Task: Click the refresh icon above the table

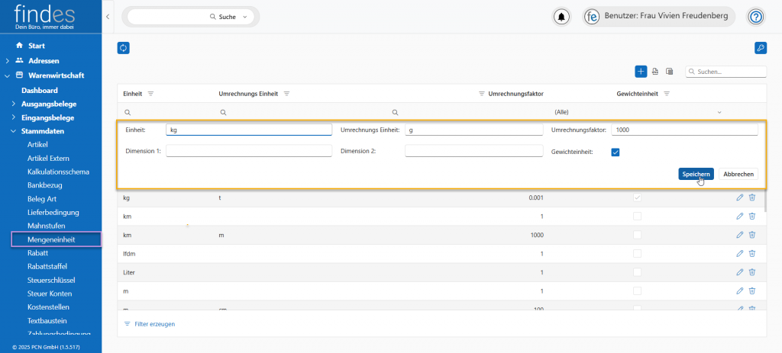Action: pos(123,48)
